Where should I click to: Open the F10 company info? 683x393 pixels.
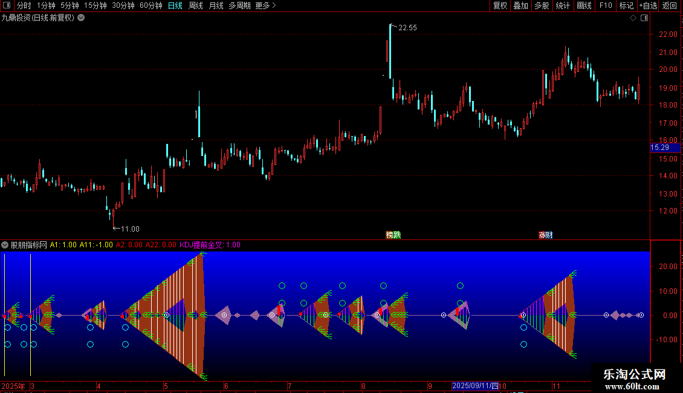click(x=606, y=5)
